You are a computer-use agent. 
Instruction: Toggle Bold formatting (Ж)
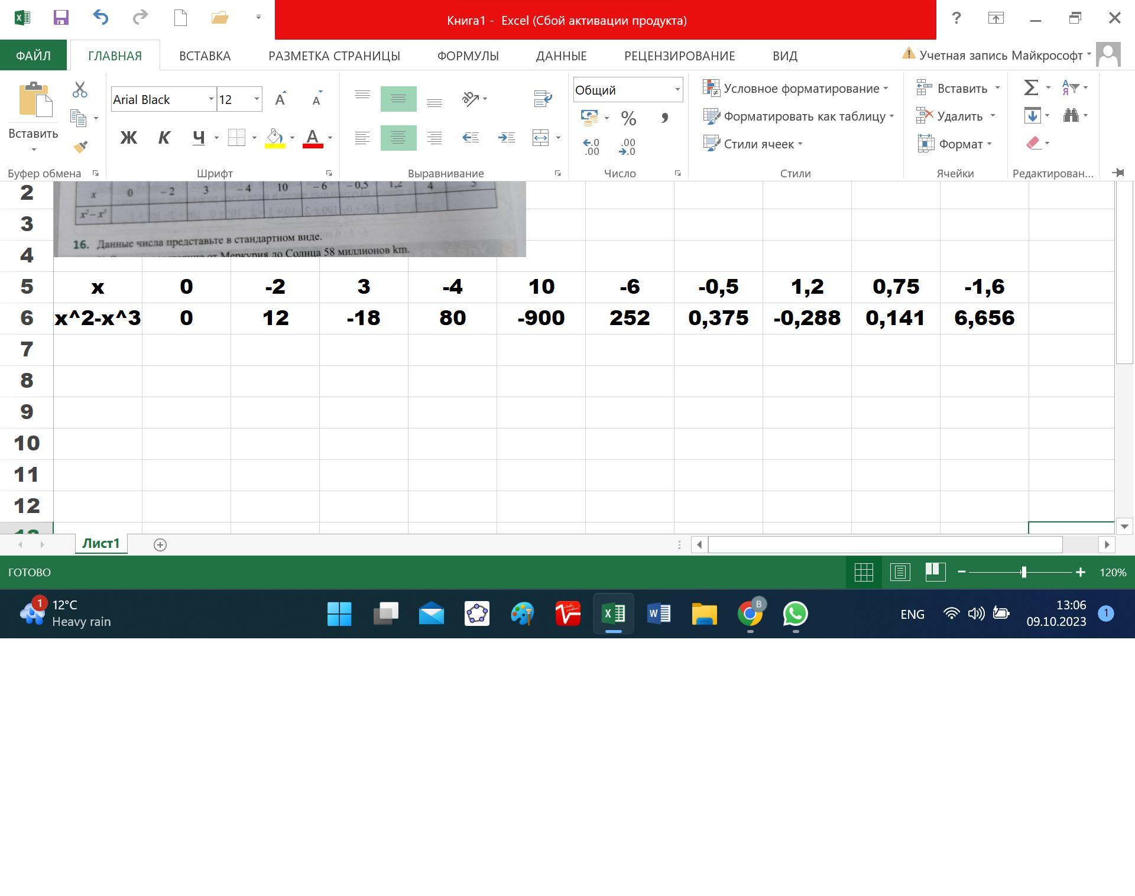128,138
